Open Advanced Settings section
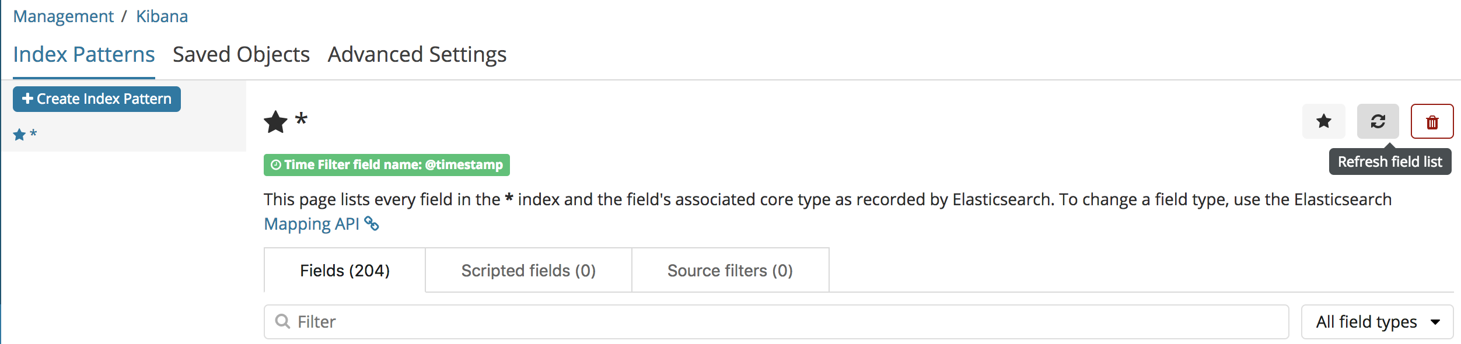Screen dimensions: 1461x344 coord(417,55)
